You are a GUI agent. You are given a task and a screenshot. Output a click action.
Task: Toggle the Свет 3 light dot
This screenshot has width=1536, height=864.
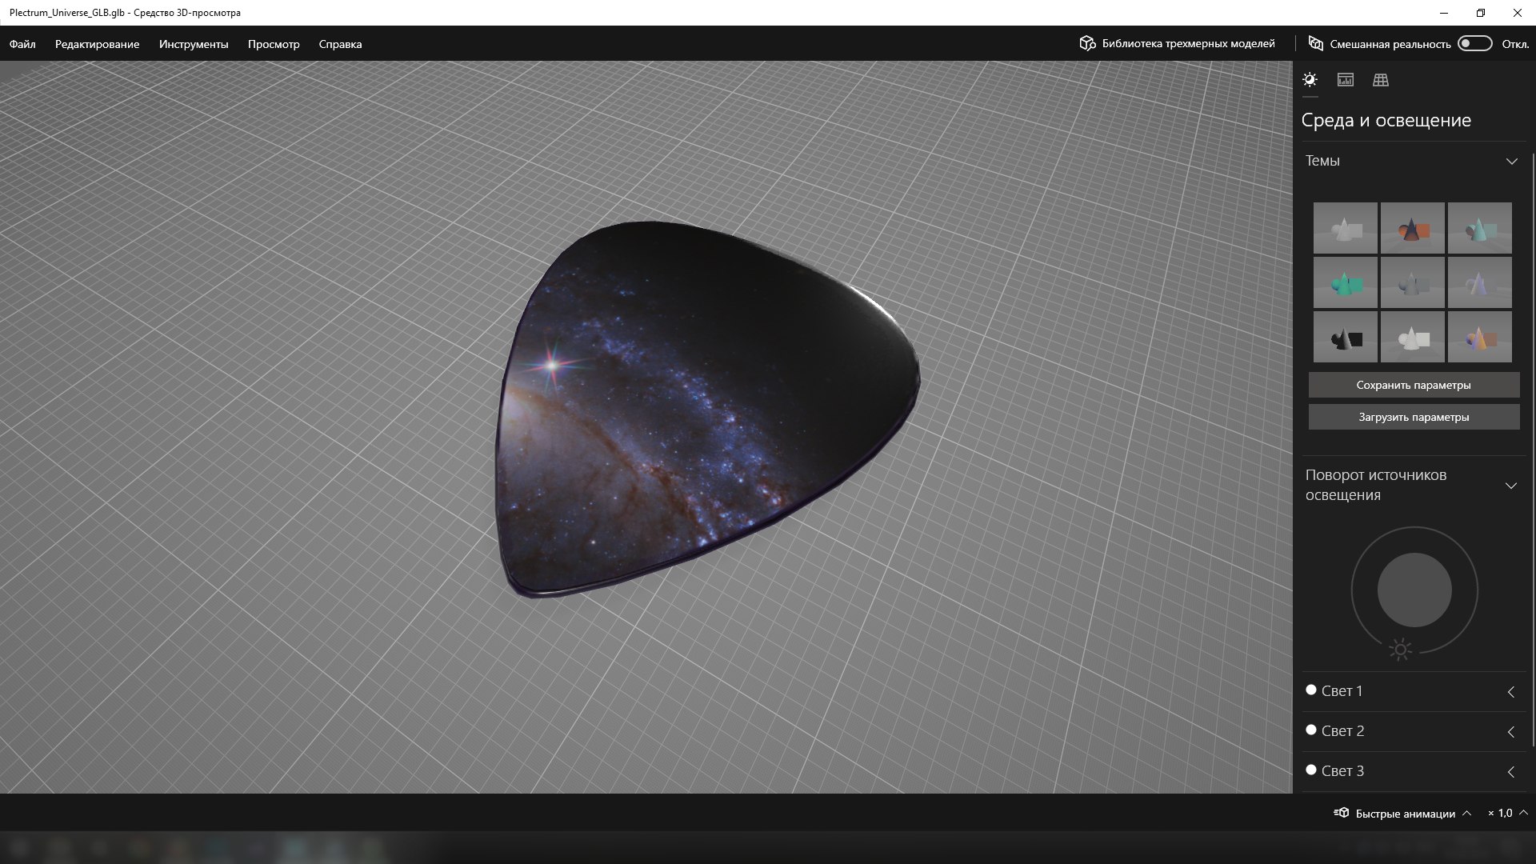(x=1311, y=770)
